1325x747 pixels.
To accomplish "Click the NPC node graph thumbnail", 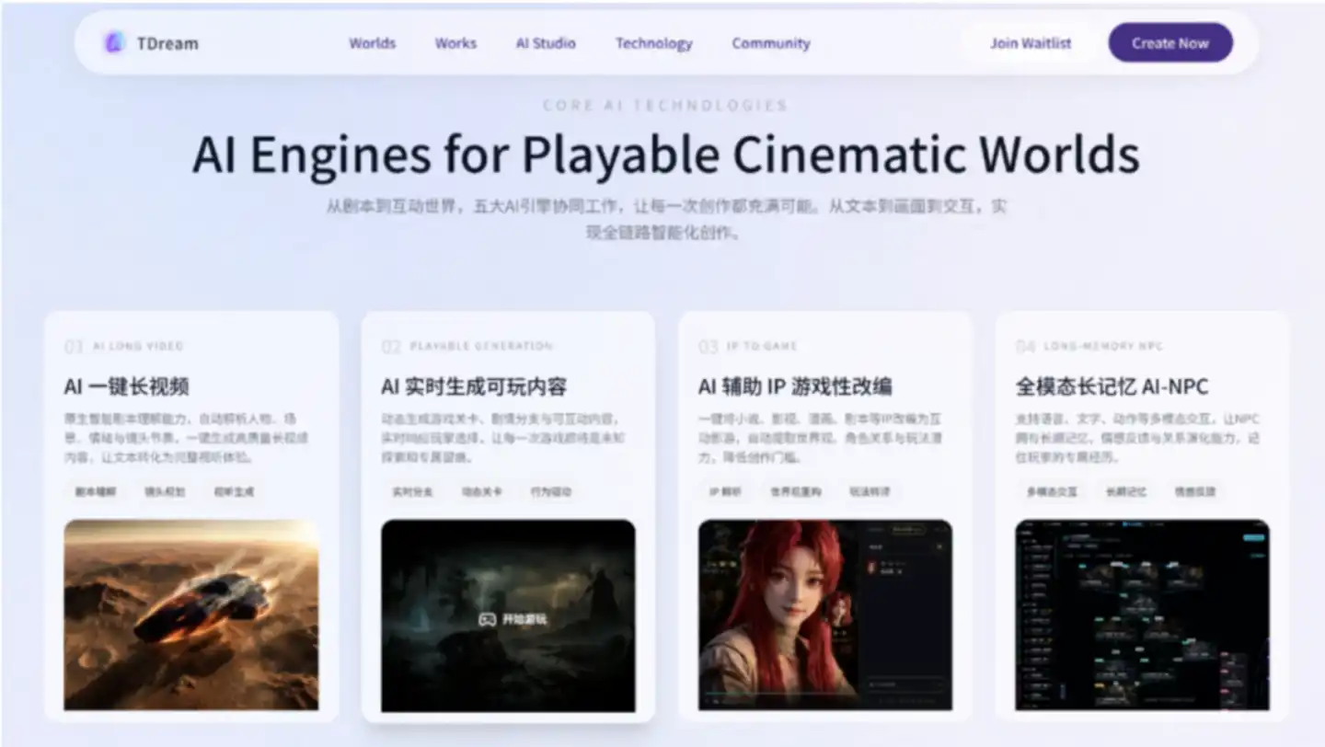I will coord(1143,615).
